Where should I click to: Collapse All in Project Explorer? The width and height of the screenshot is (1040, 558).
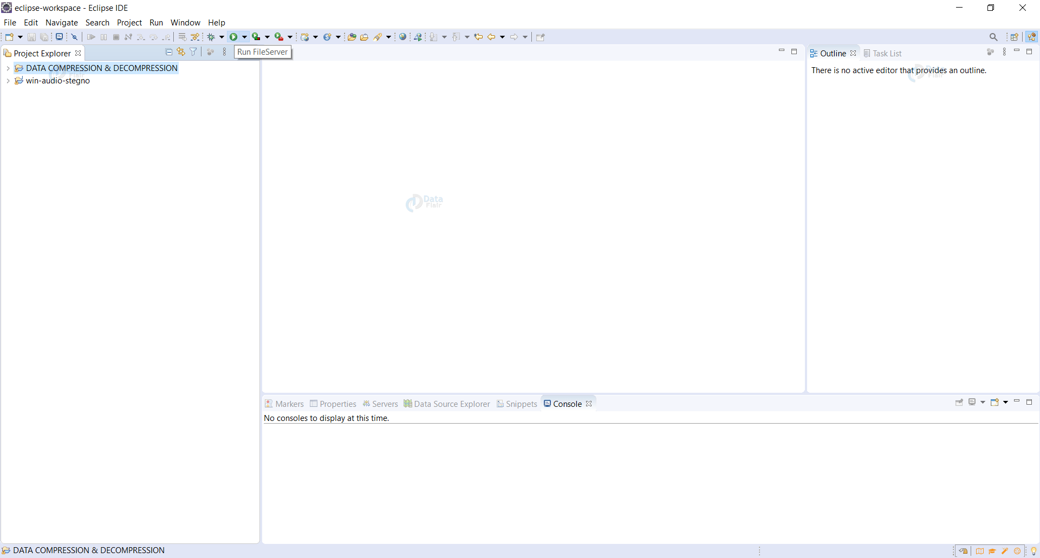point(169,52)
